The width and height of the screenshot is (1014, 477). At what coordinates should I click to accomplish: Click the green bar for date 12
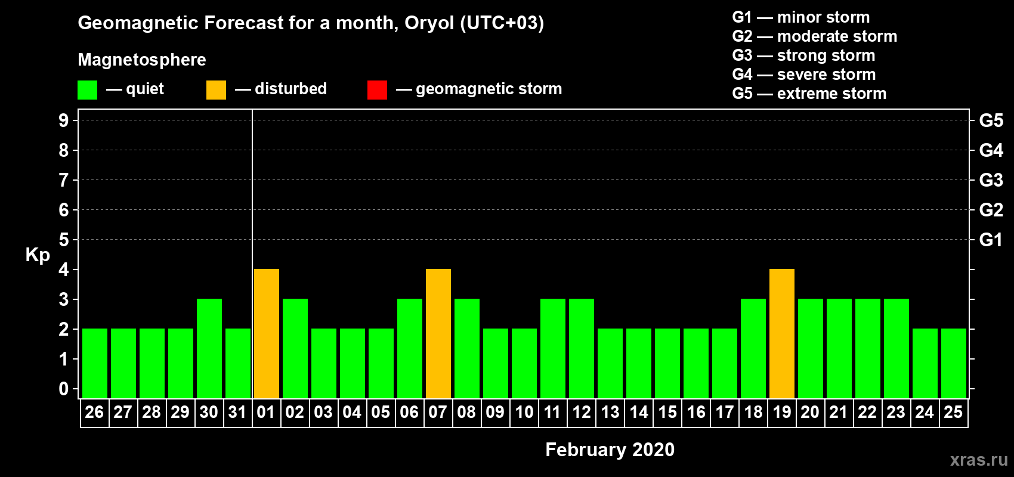(582, 348)
